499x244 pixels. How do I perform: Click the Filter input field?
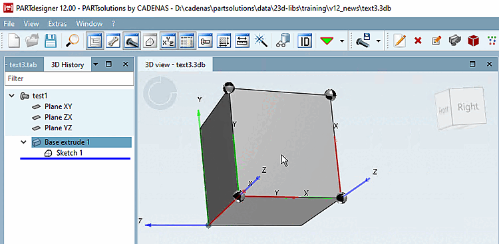pyautogui.click(x=69, y=78)
